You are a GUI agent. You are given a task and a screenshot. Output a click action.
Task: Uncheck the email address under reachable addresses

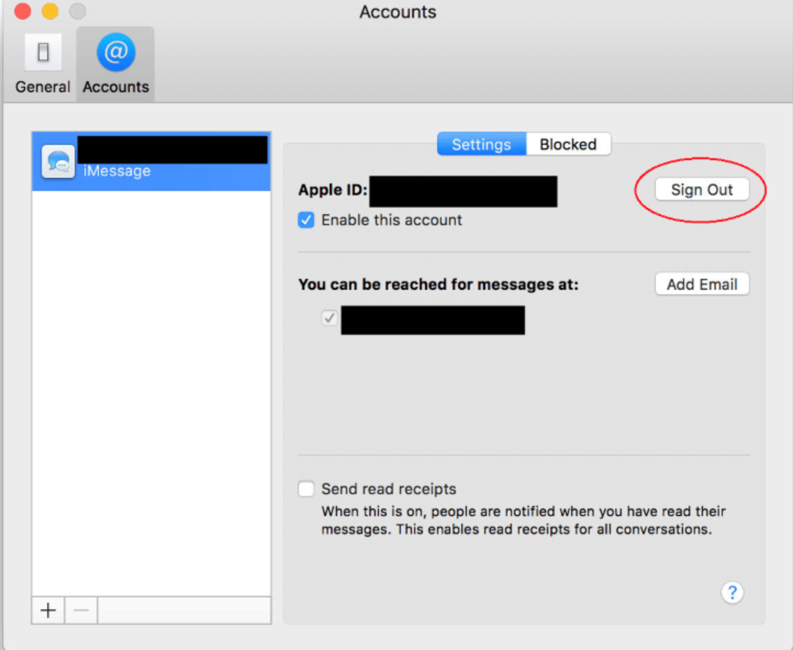click(x=329, y=318)
